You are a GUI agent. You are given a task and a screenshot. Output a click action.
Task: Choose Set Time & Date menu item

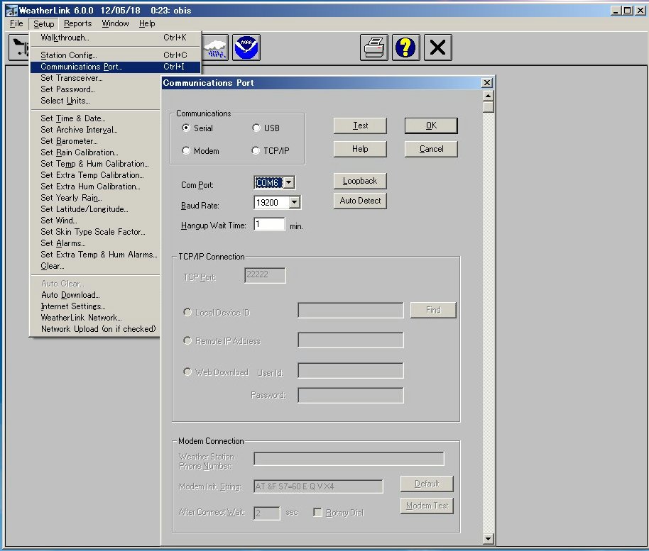(96, 118)
